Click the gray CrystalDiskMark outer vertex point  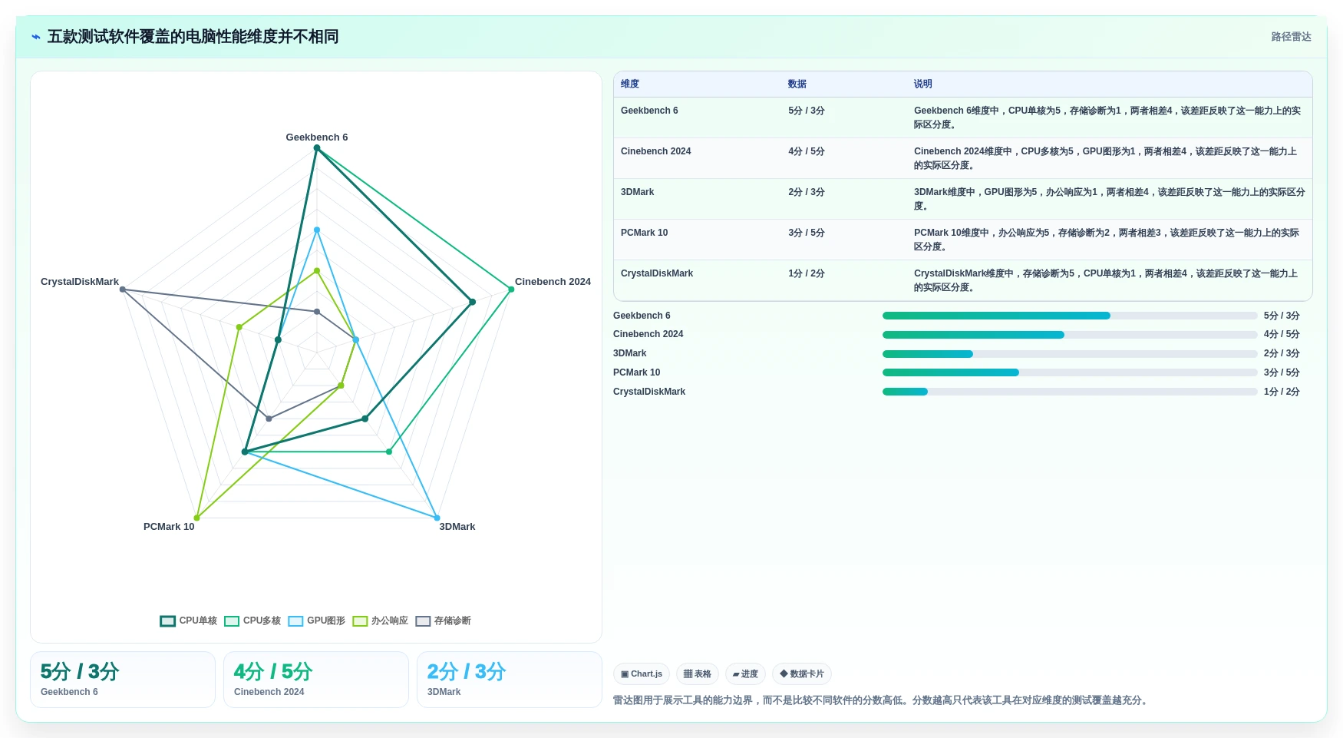click(x=123, y=290)
